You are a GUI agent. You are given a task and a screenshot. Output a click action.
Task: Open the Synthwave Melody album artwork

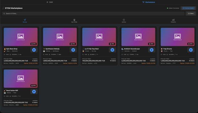tap(60, 36)
